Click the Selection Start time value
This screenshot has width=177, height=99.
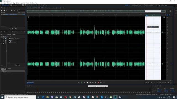click(x=159, y=90)
